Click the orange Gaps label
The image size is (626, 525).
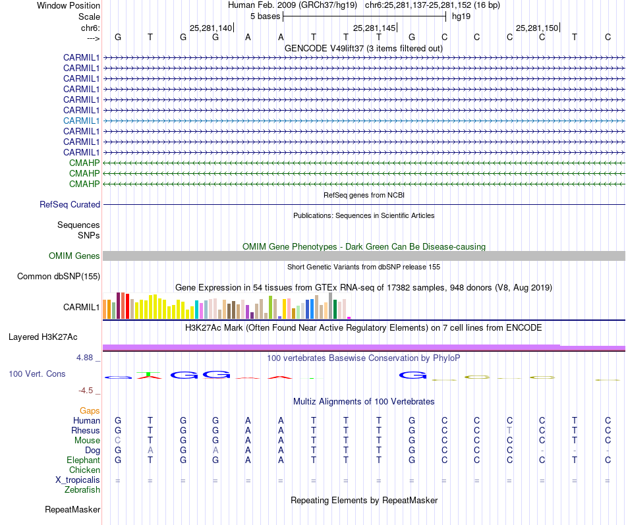(x=90, y=411)
